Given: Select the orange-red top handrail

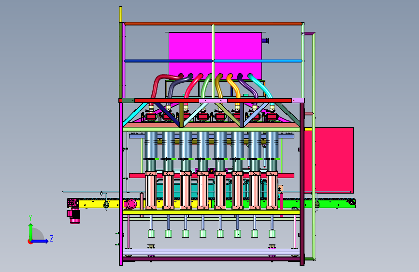Looking at the screenshot, I should [x=213, y=24].
